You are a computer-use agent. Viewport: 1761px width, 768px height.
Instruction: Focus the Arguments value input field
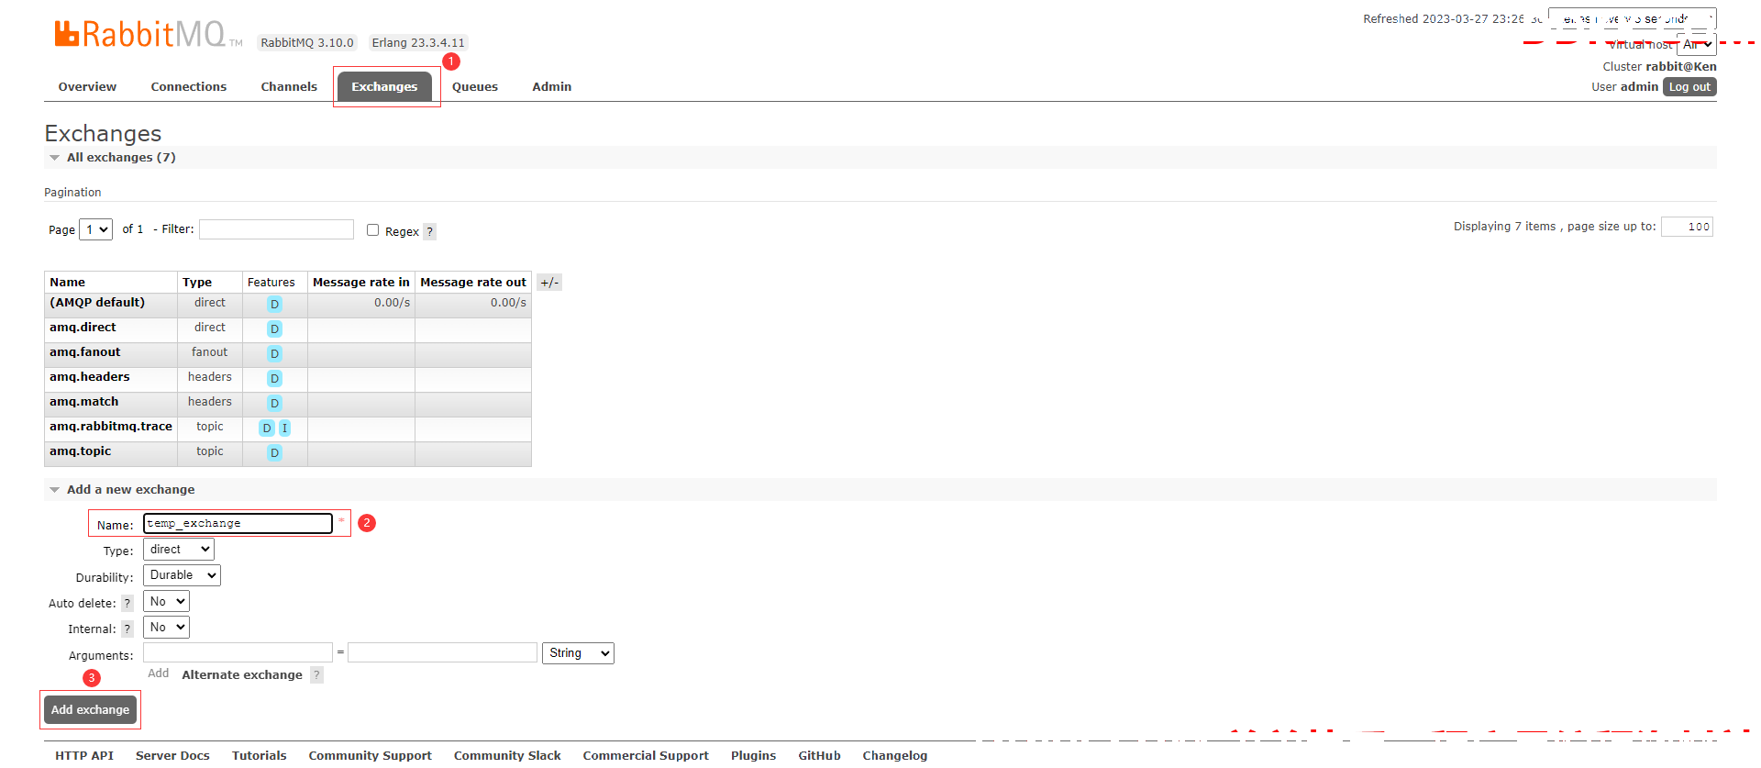(442, 652)
